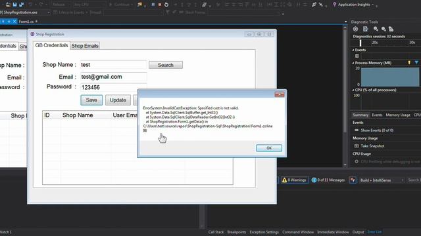Open the Exception Settings tab
421x236 pixels.
[x=264, y=232]
